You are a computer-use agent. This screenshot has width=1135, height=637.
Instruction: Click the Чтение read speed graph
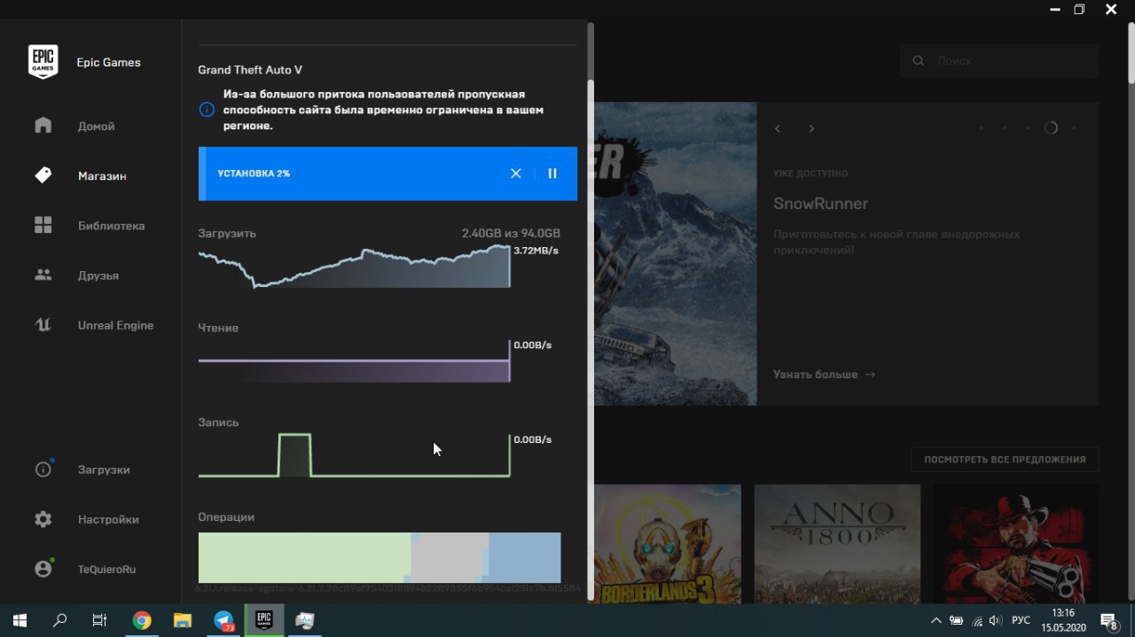[x=354, y=361]
